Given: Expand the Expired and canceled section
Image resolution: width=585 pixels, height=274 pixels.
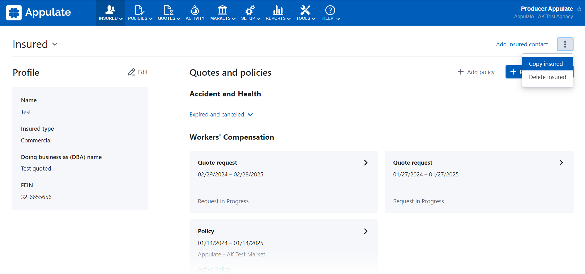Looking at the screenshot, I should click(x=221, y=115).
